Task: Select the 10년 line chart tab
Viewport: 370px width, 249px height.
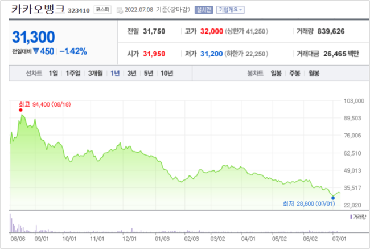Action: [x=167, y=74]
